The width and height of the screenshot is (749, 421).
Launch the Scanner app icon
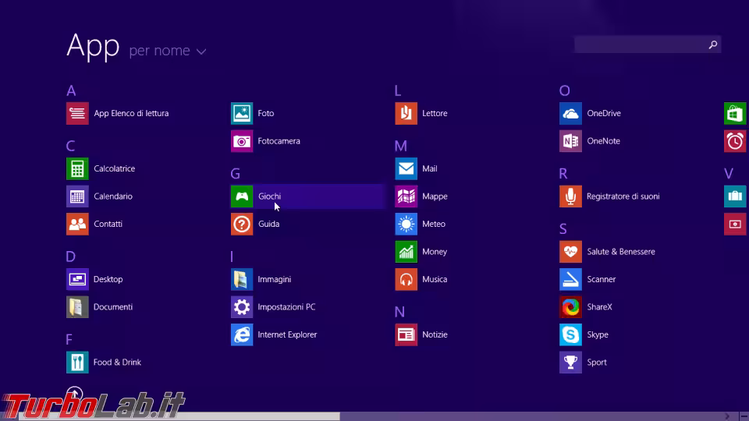[x=570, y=279]
